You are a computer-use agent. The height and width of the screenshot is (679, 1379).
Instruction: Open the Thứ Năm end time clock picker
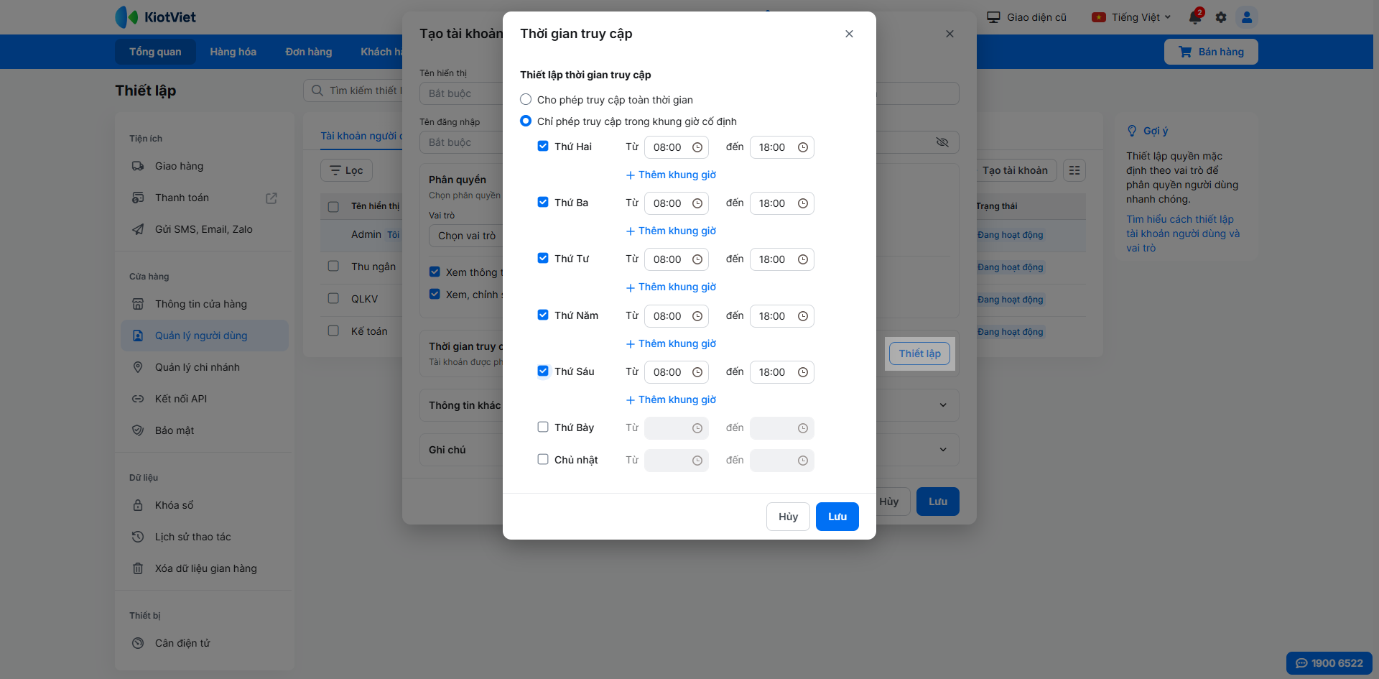coord(803,316)
